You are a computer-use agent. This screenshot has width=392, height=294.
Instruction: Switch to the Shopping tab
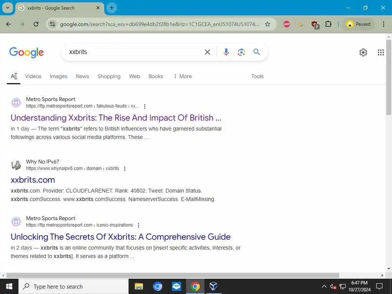[x=109, y=76]
